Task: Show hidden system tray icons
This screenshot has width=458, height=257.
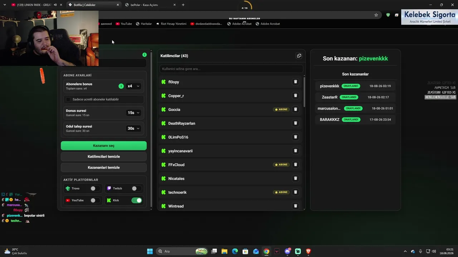Action: click(405, 251)
